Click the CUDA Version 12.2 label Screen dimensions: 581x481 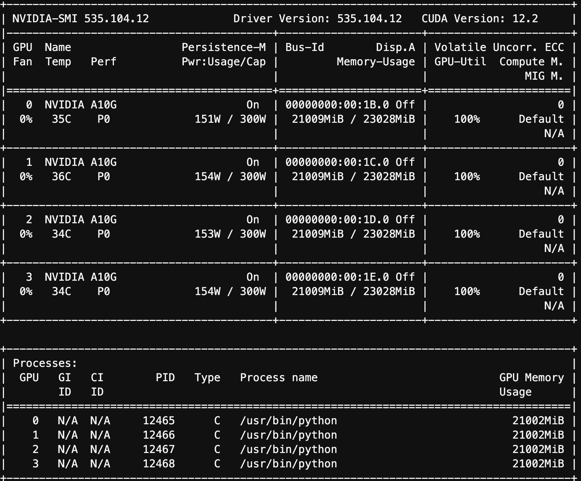(480, 19)
